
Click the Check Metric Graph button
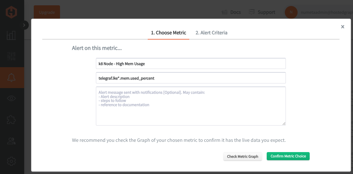243,157
